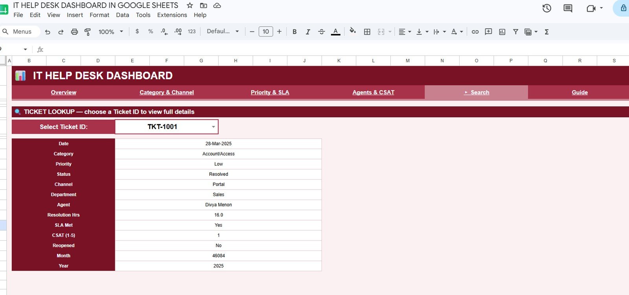Click the video meeting camera icon

[x=591, y=8]
